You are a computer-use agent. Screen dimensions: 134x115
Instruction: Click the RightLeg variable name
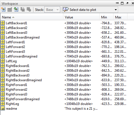(x=12, y=104)
